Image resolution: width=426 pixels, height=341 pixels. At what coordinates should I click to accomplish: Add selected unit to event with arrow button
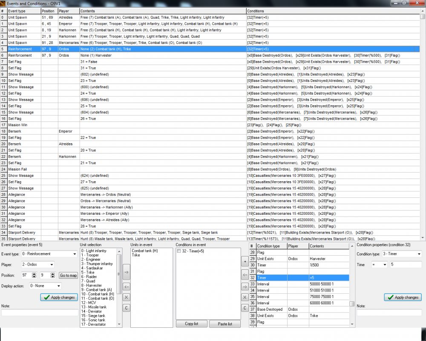127,271
